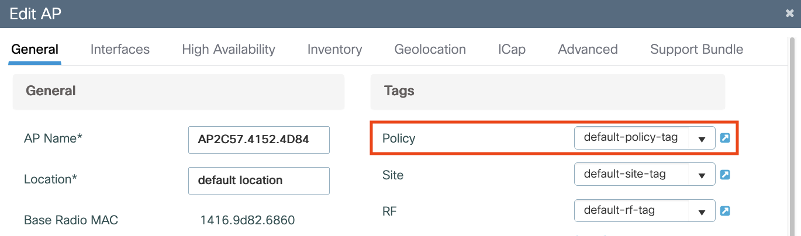Image resolution: width=801 pixels, height=236 pixels.
Task: Switch to the Advanced tab
Action: point(588,50)
